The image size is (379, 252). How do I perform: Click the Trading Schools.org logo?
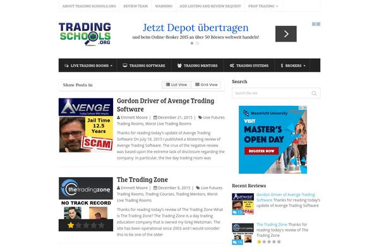[x=85, y=34]
